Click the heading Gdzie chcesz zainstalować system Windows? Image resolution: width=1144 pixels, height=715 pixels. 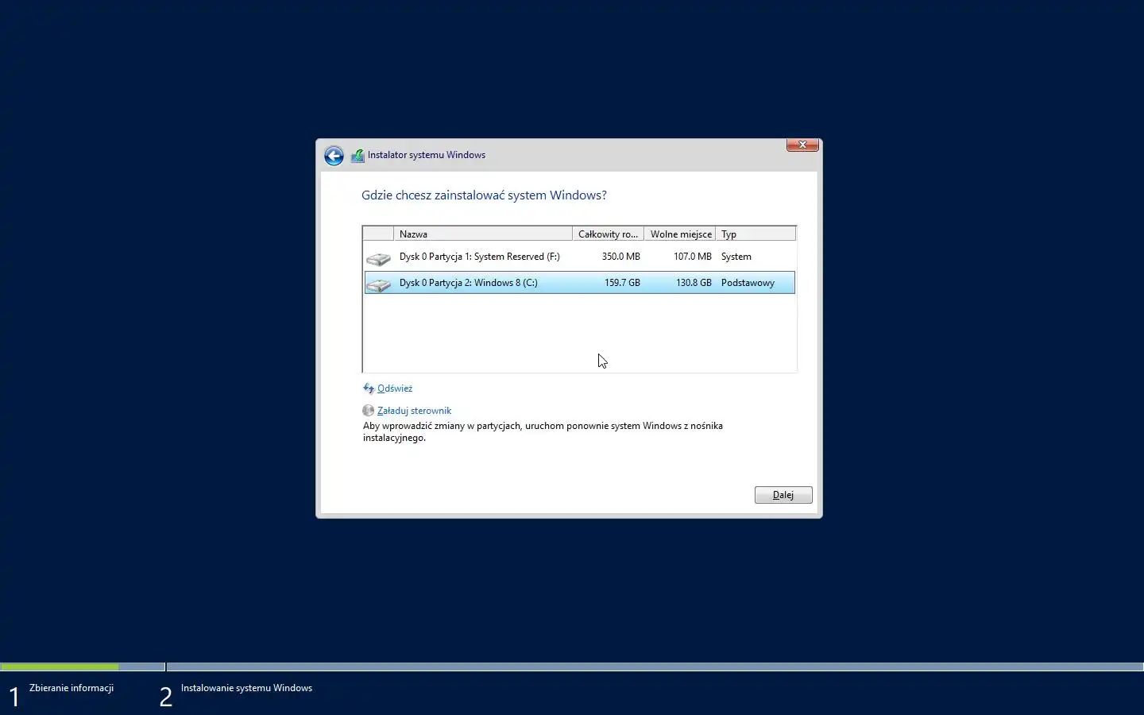click(484, 195)
